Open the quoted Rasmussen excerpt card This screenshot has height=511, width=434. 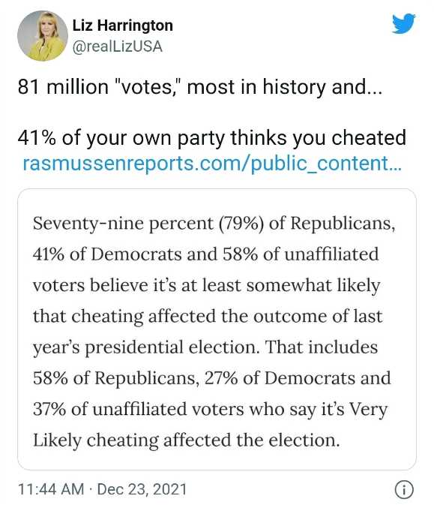point(217,329)
